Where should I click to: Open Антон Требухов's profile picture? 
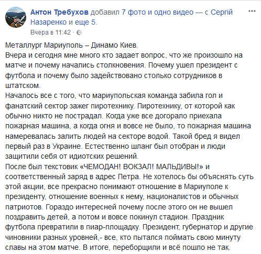pos(16,17)
